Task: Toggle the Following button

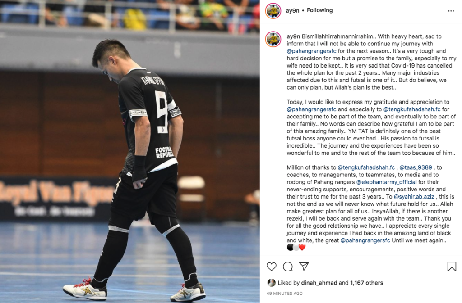Action: [320, 10]
